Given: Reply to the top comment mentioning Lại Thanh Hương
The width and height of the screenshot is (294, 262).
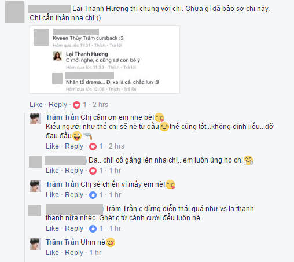Looking at the screenshot, I should click(58, 105).
